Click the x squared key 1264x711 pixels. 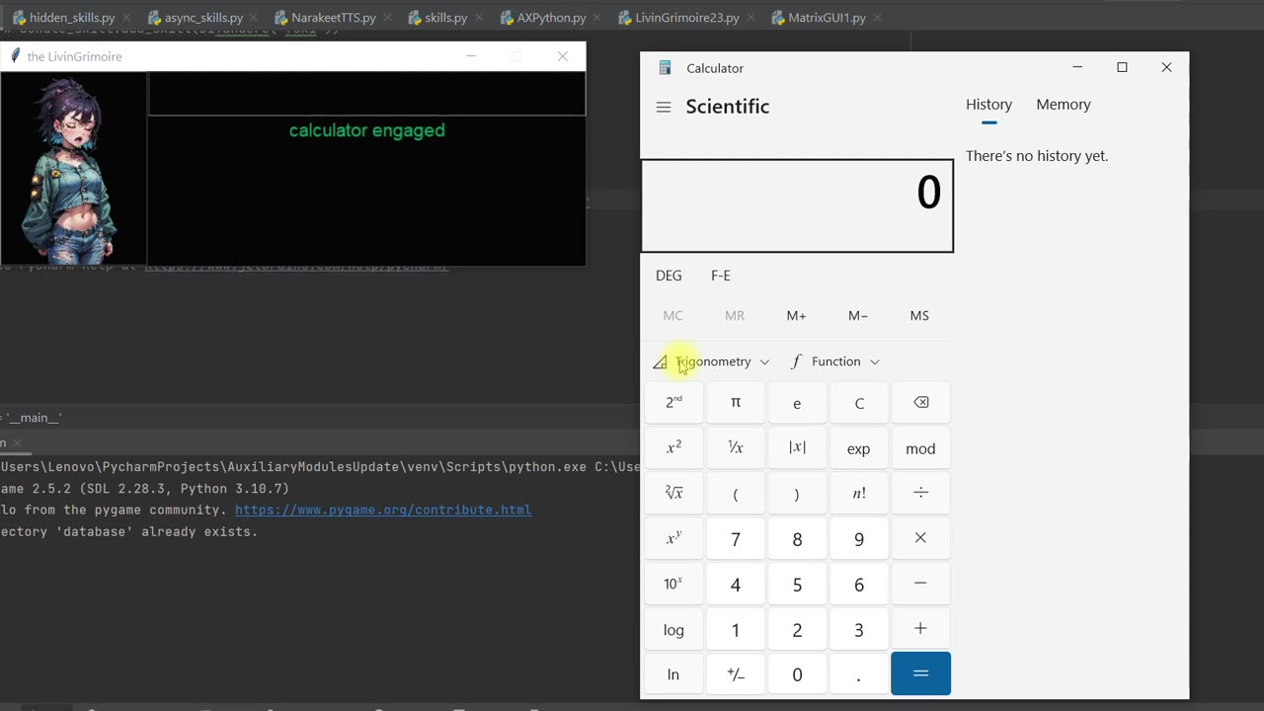673,448
